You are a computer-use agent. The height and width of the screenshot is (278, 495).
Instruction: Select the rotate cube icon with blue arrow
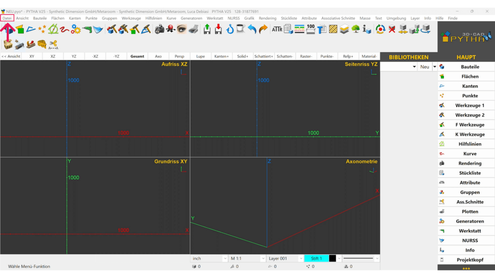click(x=426, y=29)
